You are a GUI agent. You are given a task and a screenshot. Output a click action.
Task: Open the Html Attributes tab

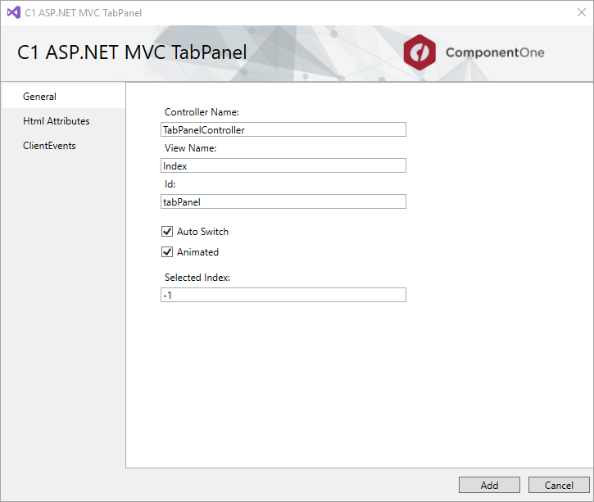(x=63, y=120)
